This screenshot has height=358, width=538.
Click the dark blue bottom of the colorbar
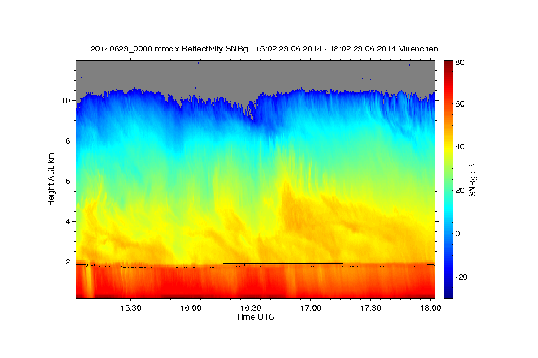448,293
